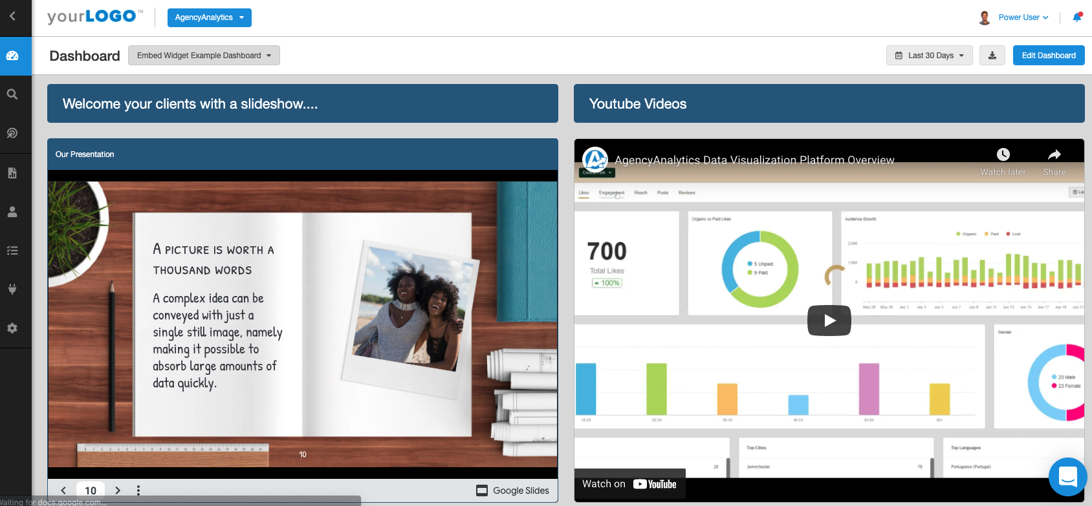Open the Dashboard gauge icon in sidebar
This screenshot has width=1092, height=506.
point(12,56)
